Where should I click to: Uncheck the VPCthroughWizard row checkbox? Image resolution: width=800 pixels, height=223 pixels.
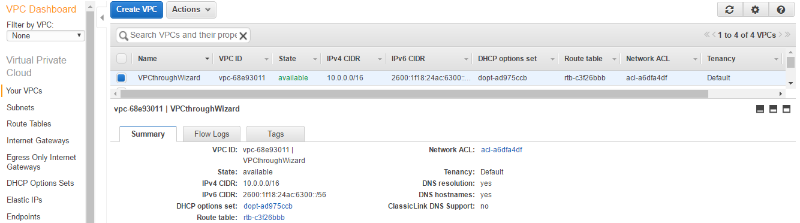point(122,78)
